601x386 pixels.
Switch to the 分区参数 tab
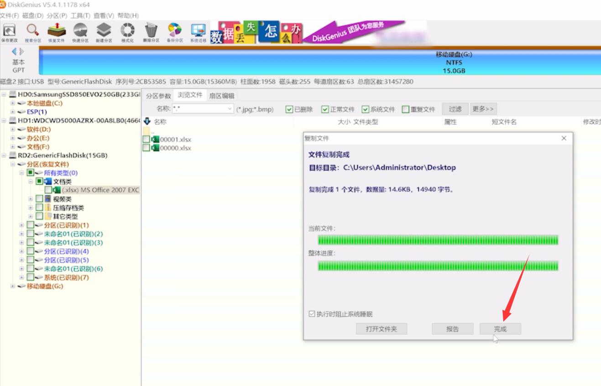tap(158, 96)
